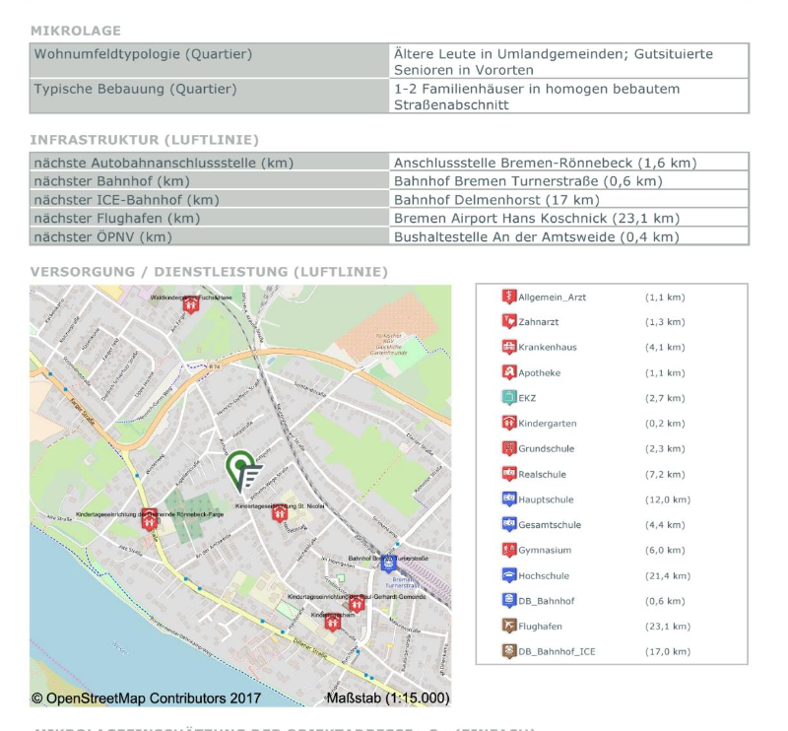Click the Kindergarten icon in the legend
Screen dimensions: 788x731
pos(508,423)
